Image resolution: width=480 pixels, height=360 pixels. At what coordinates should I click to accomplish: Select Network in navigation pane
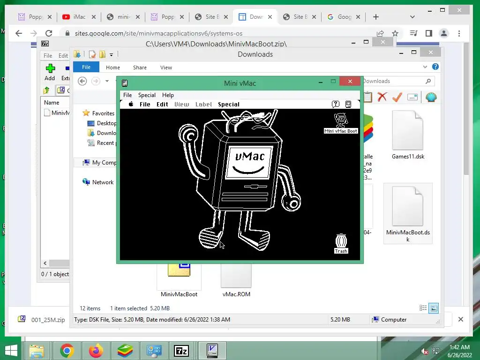click(x=98, y=182)
